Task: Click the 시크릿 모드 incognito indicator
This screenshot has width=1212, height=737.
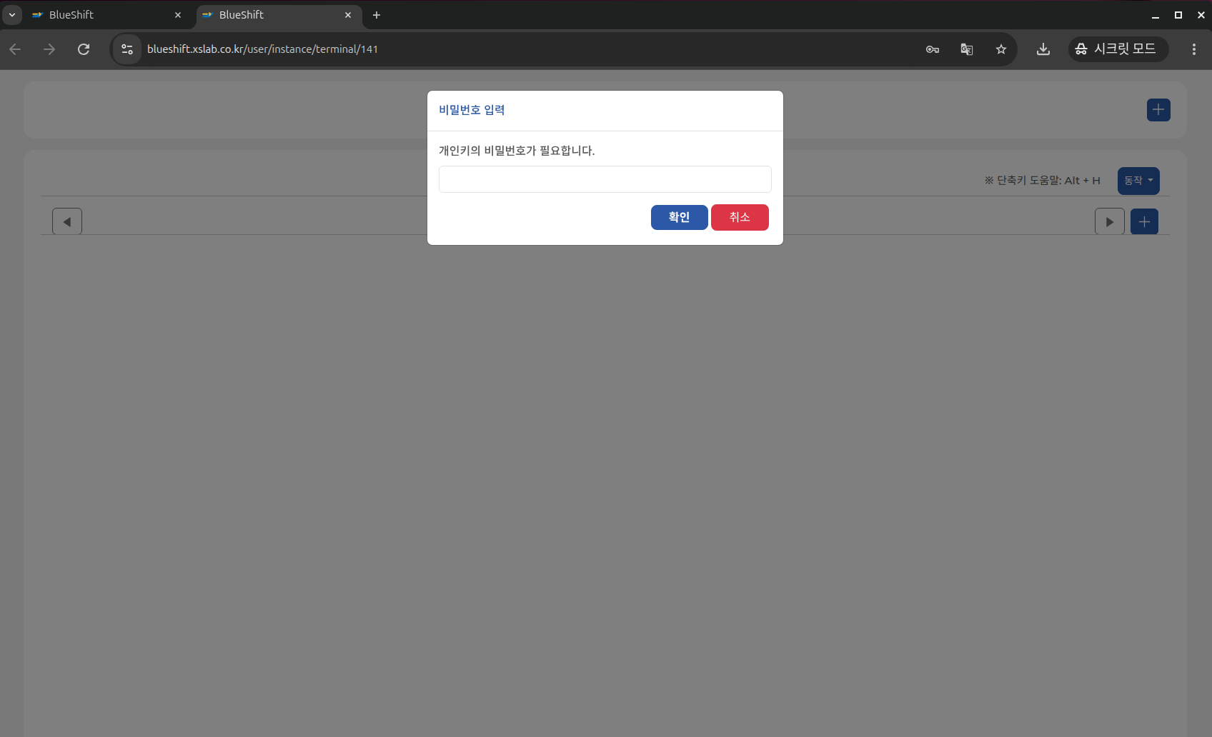Action: pyautogui.click(x=1118, y=49)
